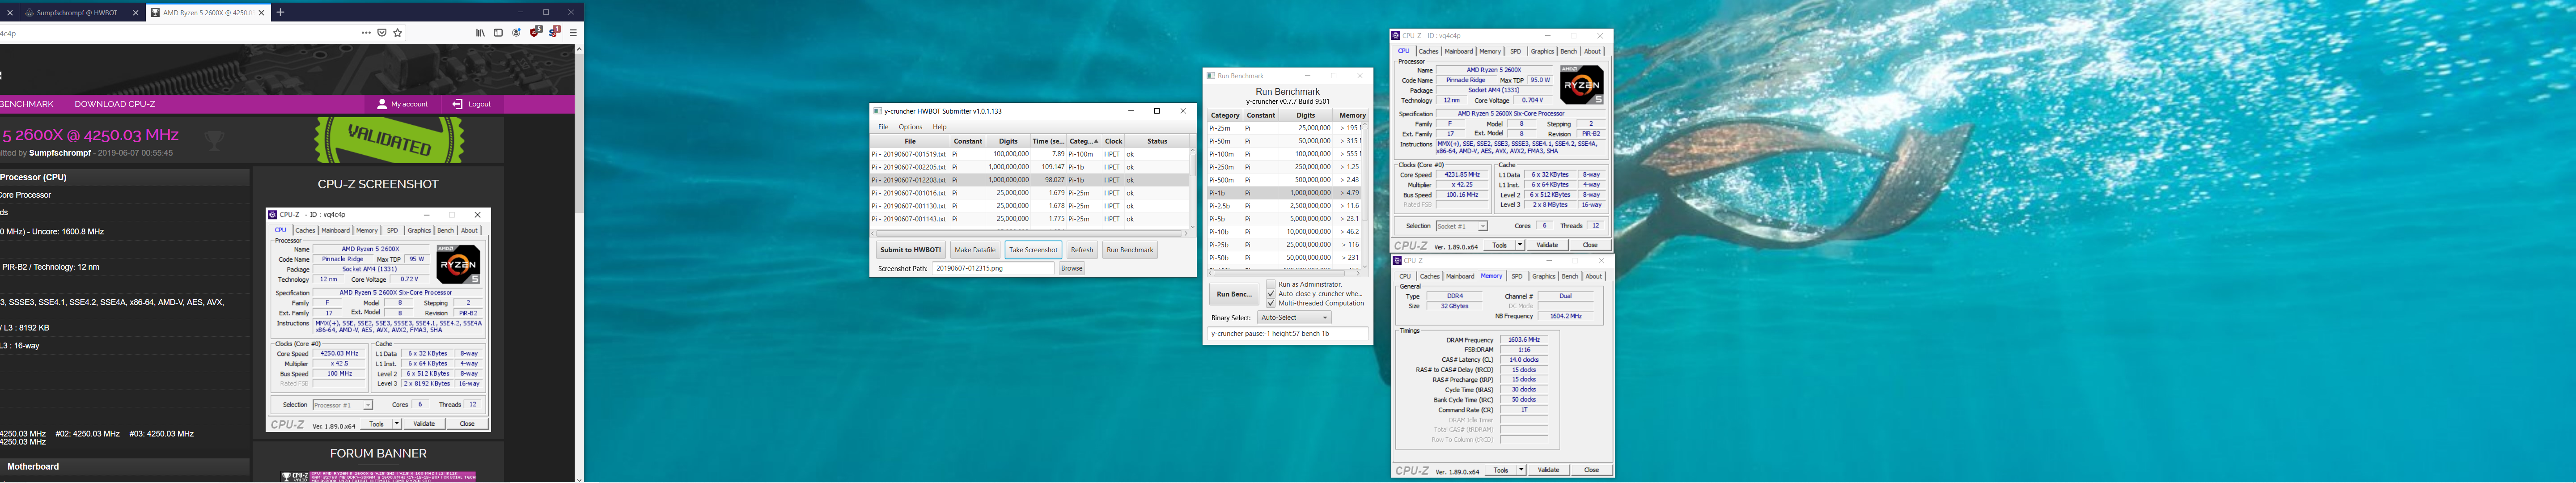Image resolution: width=2576 pixels, height=483 pixels.
Task: Open a new browser tab
Action: coord(280,13)
